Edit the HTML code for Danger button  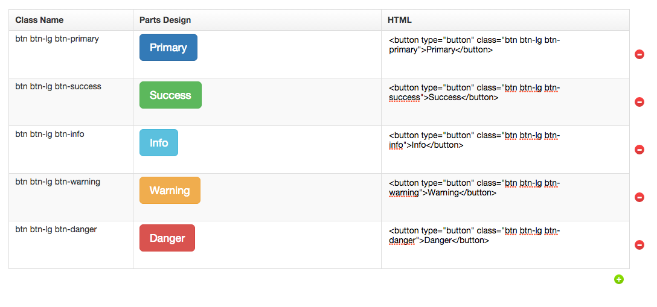(x=475, y=235)
